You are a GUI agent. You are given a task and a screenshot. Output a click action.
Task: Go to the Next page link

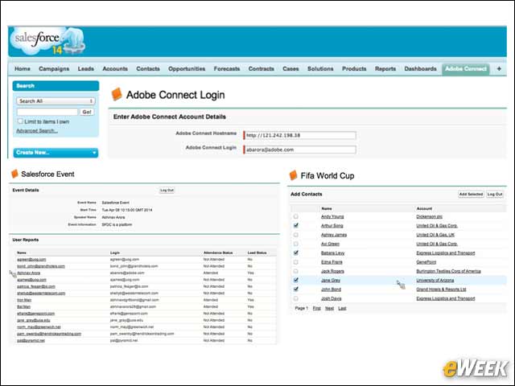pyautogui.click(x=329, y=308)
